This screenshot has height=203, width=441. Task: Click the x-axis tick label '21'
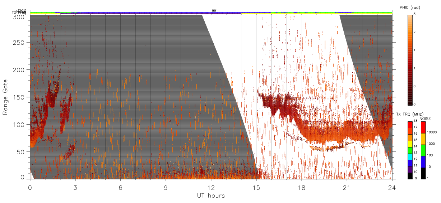click(x=347, y=187)
